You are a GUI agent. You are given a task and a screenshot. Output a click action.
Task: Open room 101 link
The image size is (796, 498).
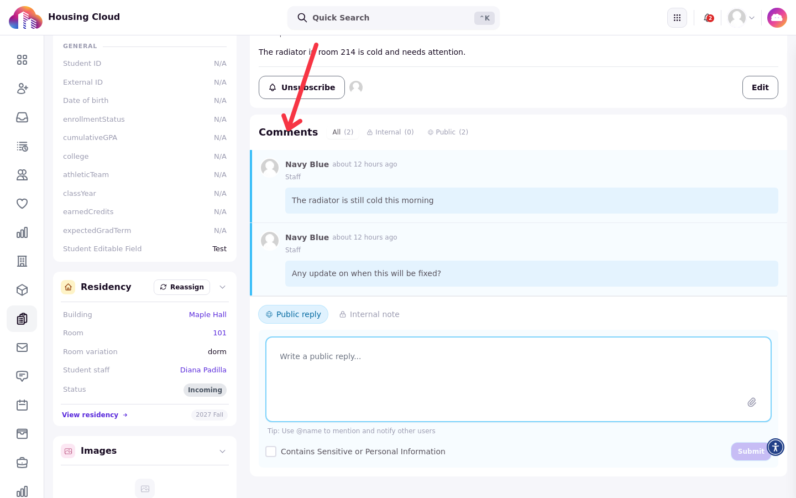coord(220,333)
